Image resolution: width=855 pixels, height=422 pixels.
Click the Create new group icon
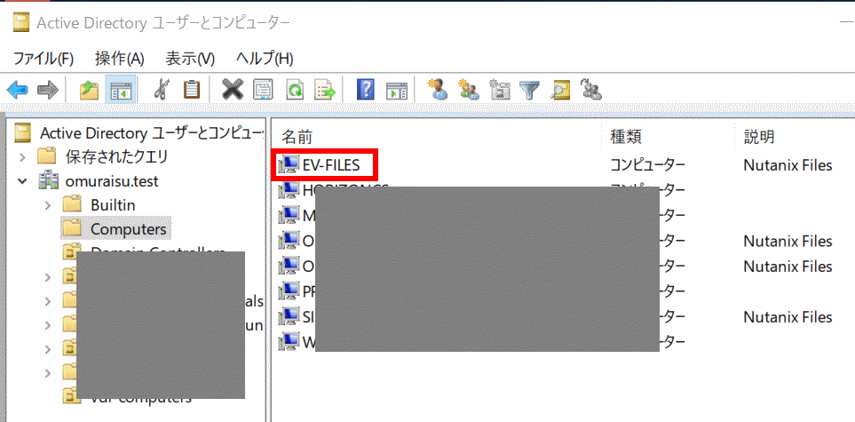pyautogui.click(x=468, y=90)
